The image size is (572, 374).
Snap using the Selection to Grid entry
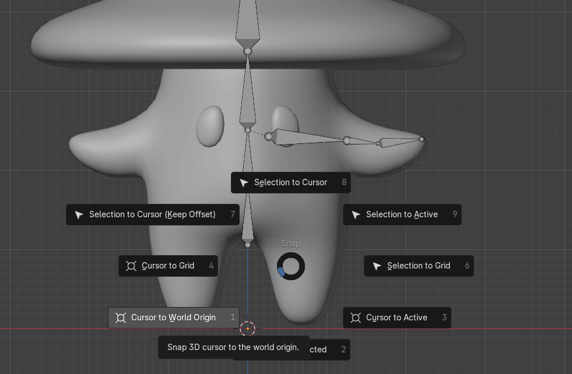coord(419,266)
